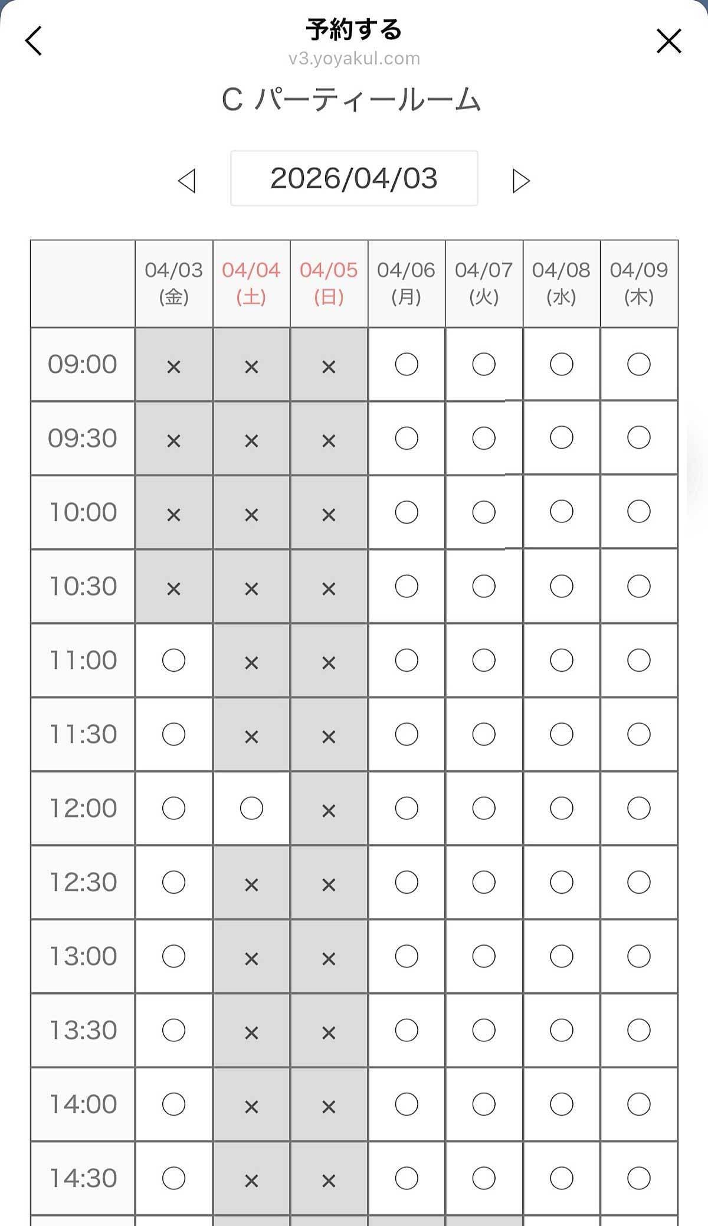Advance to next week with right triangle
This screenshot has width=708, height=1226.
click(520, 181)
